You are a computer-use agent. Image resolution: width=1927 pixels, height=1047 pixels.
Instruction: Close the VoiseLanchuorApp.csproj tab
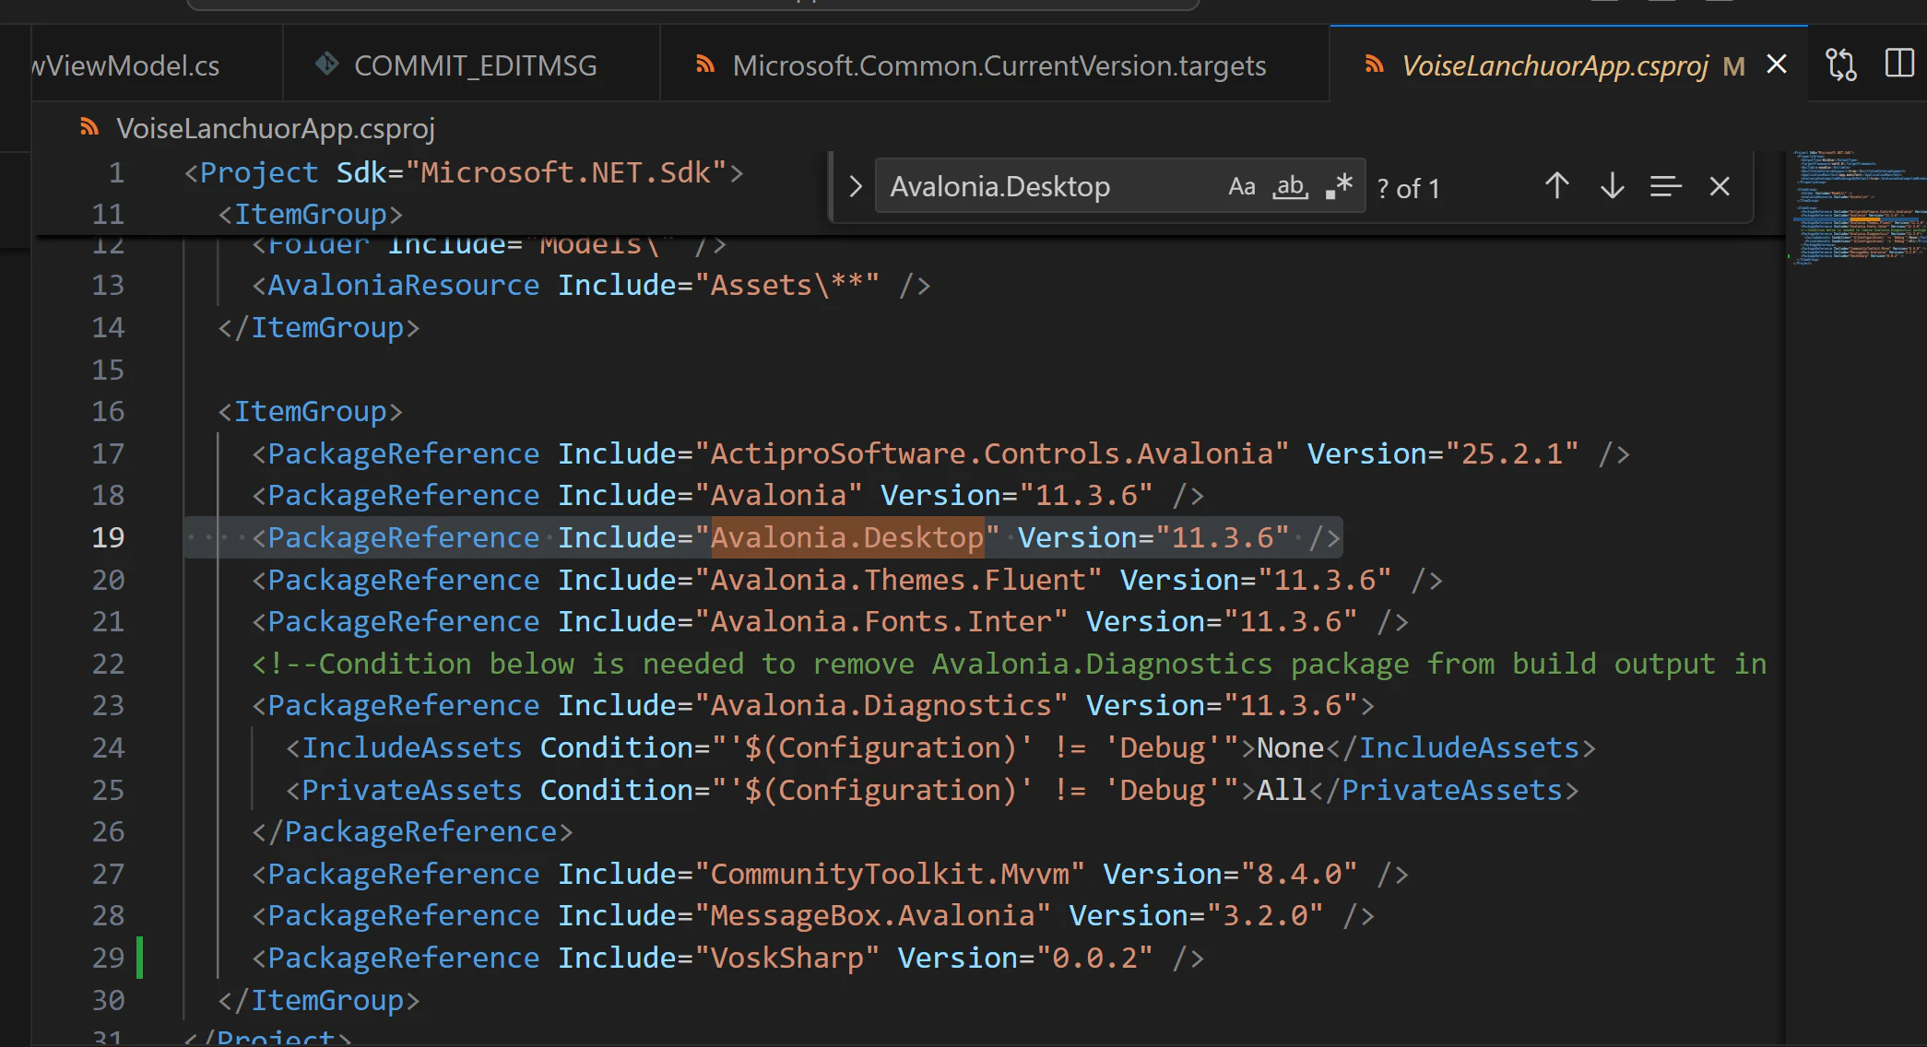(1777, 65)
